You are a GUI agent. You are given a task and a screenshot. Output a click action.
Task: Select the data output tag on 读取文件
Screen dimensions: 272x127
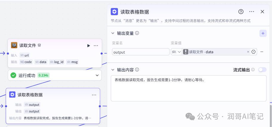(41, 62)
